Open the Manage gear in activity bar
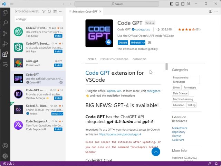This screenshot has width=221, height=166. coord(5,156)
